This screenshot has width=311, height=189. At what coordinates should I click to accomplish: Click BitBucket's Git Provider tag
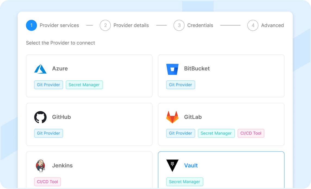181,85
